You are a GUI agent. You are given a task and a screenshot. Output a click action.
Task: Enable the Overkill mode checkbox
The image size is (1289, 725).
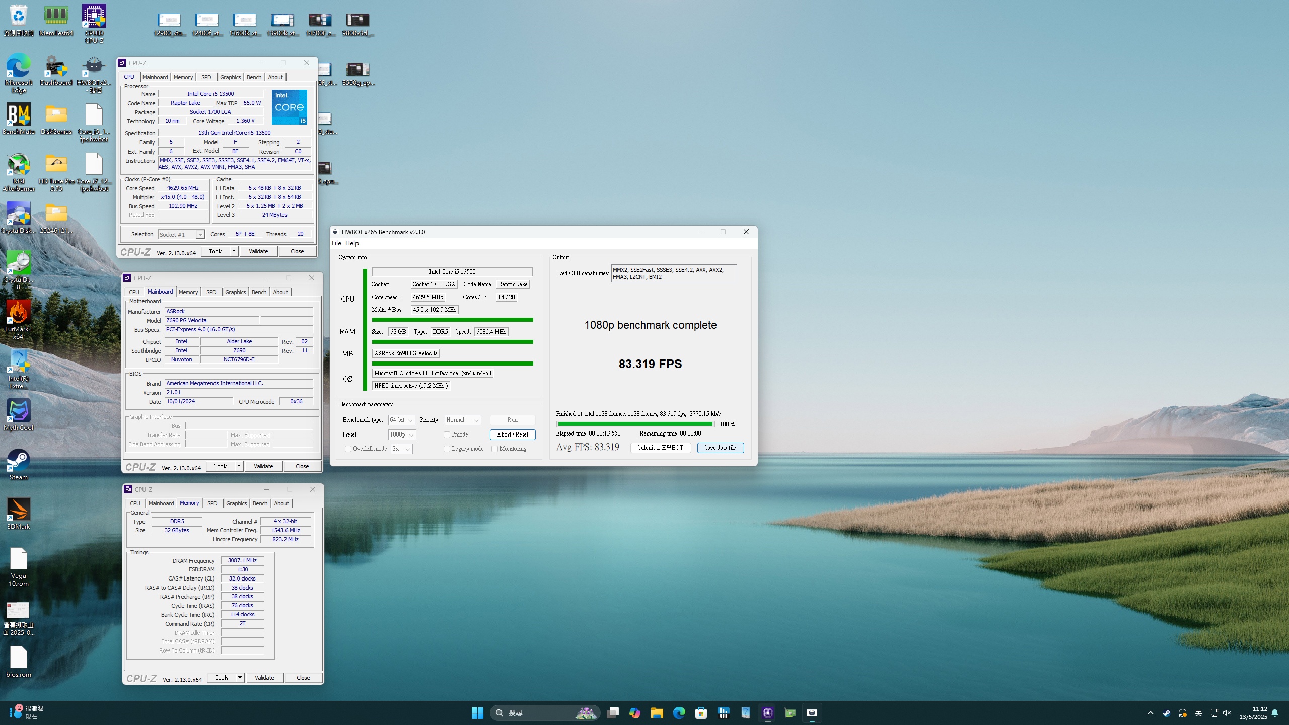[x=348, y=449]
